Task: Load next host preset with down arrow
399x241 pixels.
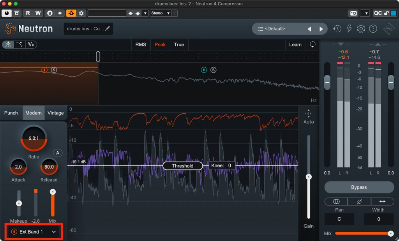Action: click(x=138, y=13)
